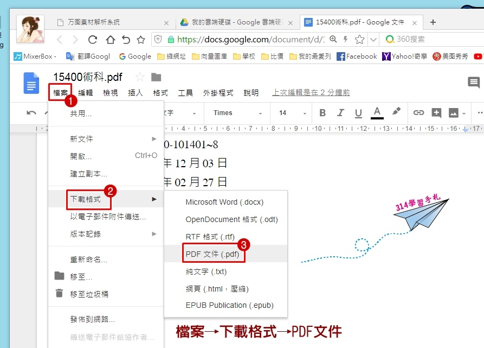Screen dimensions: 484x348
Task: Click the browser Home icon
Action: [x=110, y=40]
